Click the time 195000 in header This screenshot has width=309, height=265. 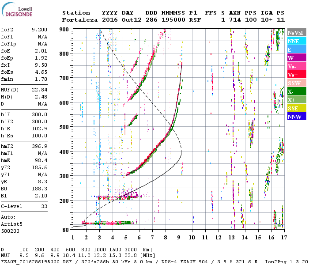tap(173, 20)
